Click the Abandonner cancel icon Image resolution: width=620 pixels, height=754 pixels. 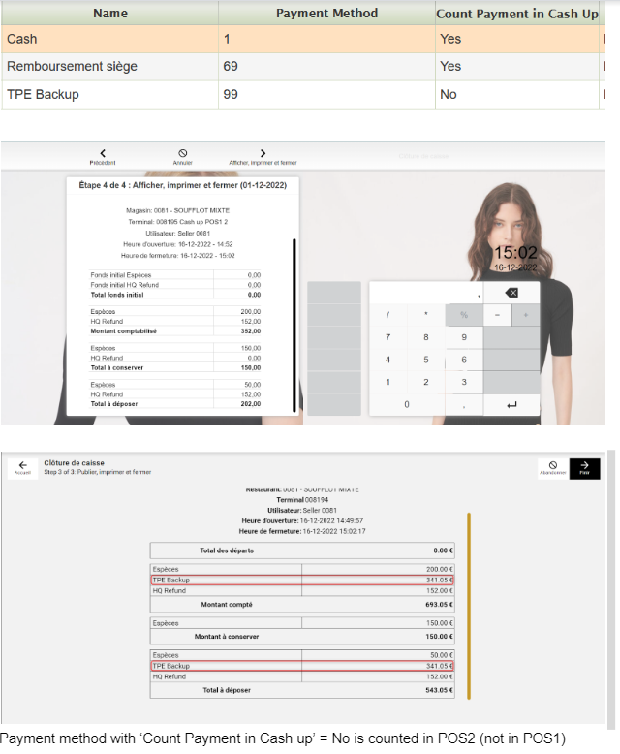[552, 467]
